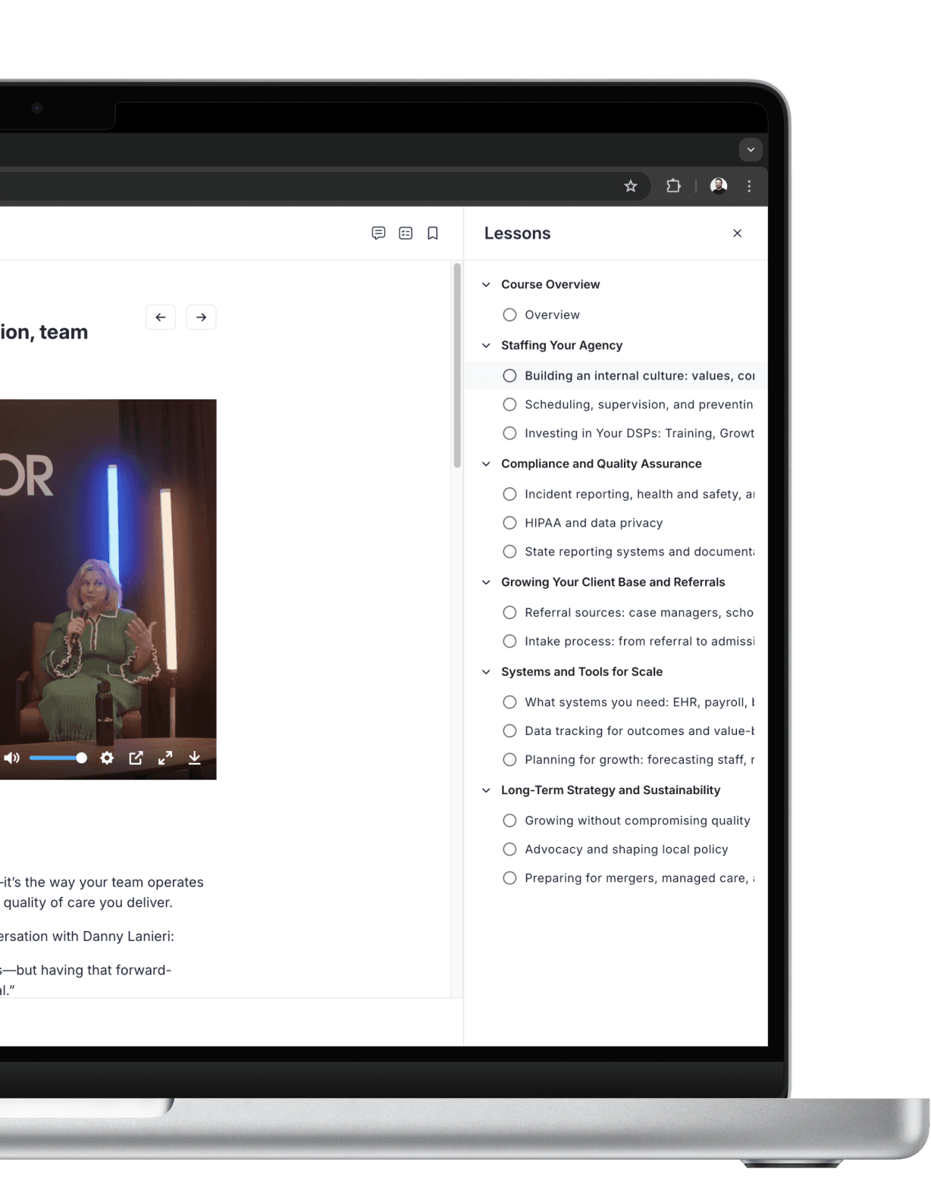Click the Lessons panel heading
931x1179 pixels.
pyautogui.click(x=518, y=233)
